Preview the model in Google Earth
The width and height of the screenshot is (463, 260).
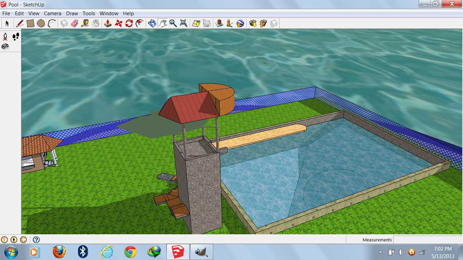(x=240, y=23)
